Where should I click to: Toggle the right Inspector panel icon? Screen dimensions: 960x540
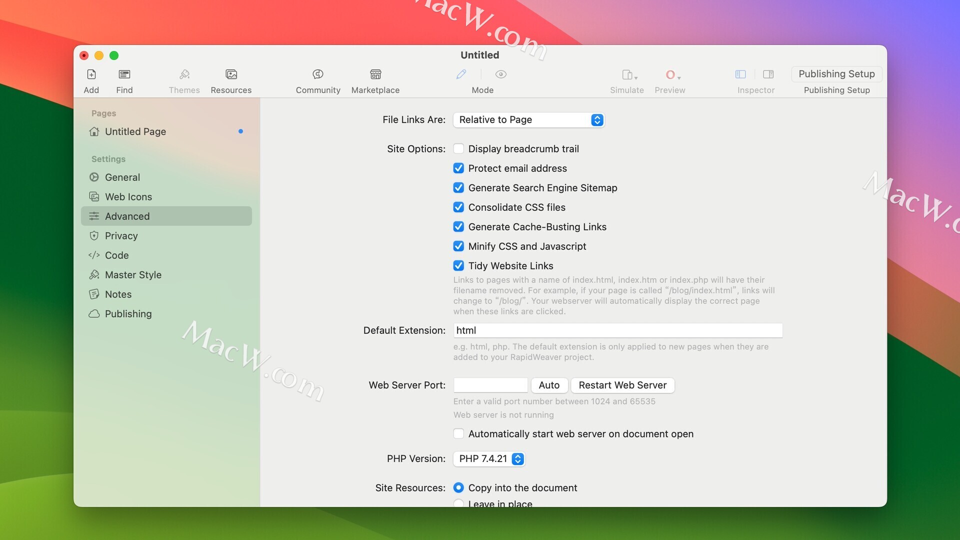[768, 74]
